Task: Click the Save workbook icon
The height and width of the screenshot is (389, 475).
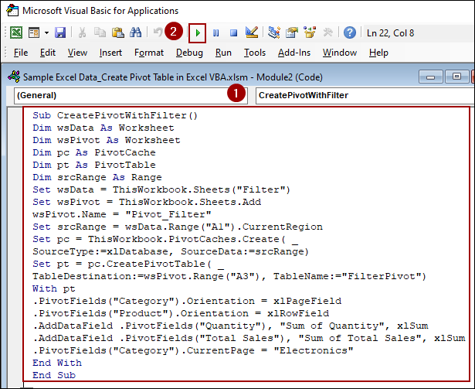Action: 59,32
